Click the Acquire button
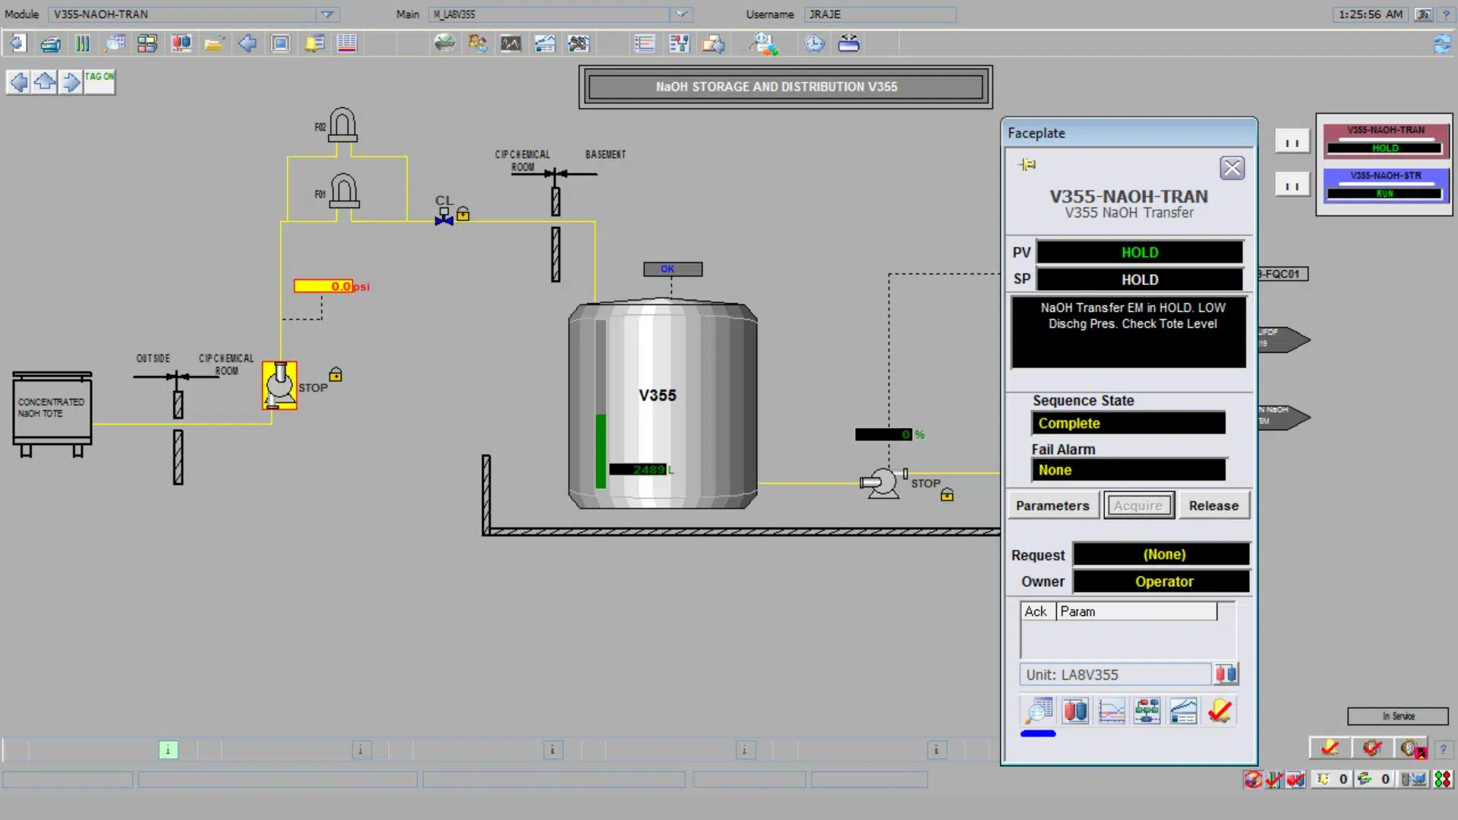Viewport: 1458px width, 820px height. pos(1138,506)
